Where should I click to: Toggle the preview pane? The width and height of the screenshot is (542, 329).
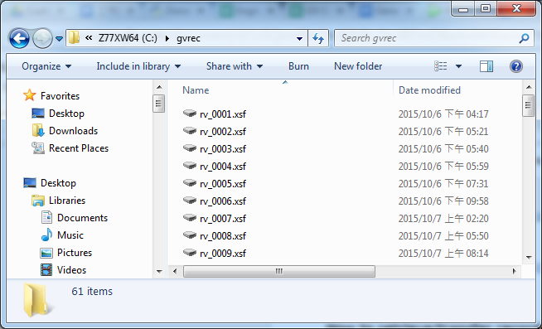486,66
